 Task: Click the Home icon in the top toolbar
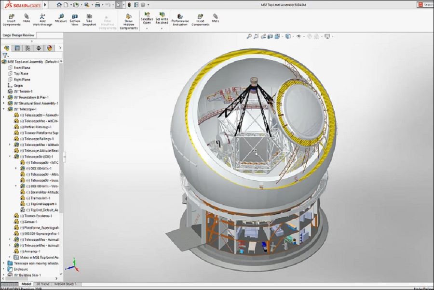click(x=59, y=5)
